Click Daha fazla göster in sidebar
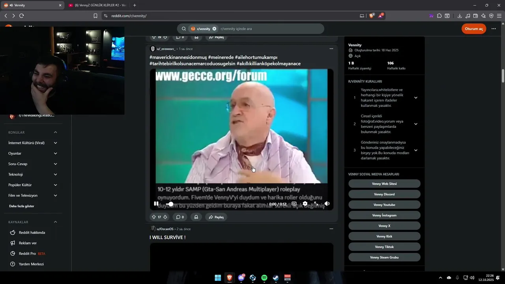This screenshot has width=505, height=284. pos(22,206)
